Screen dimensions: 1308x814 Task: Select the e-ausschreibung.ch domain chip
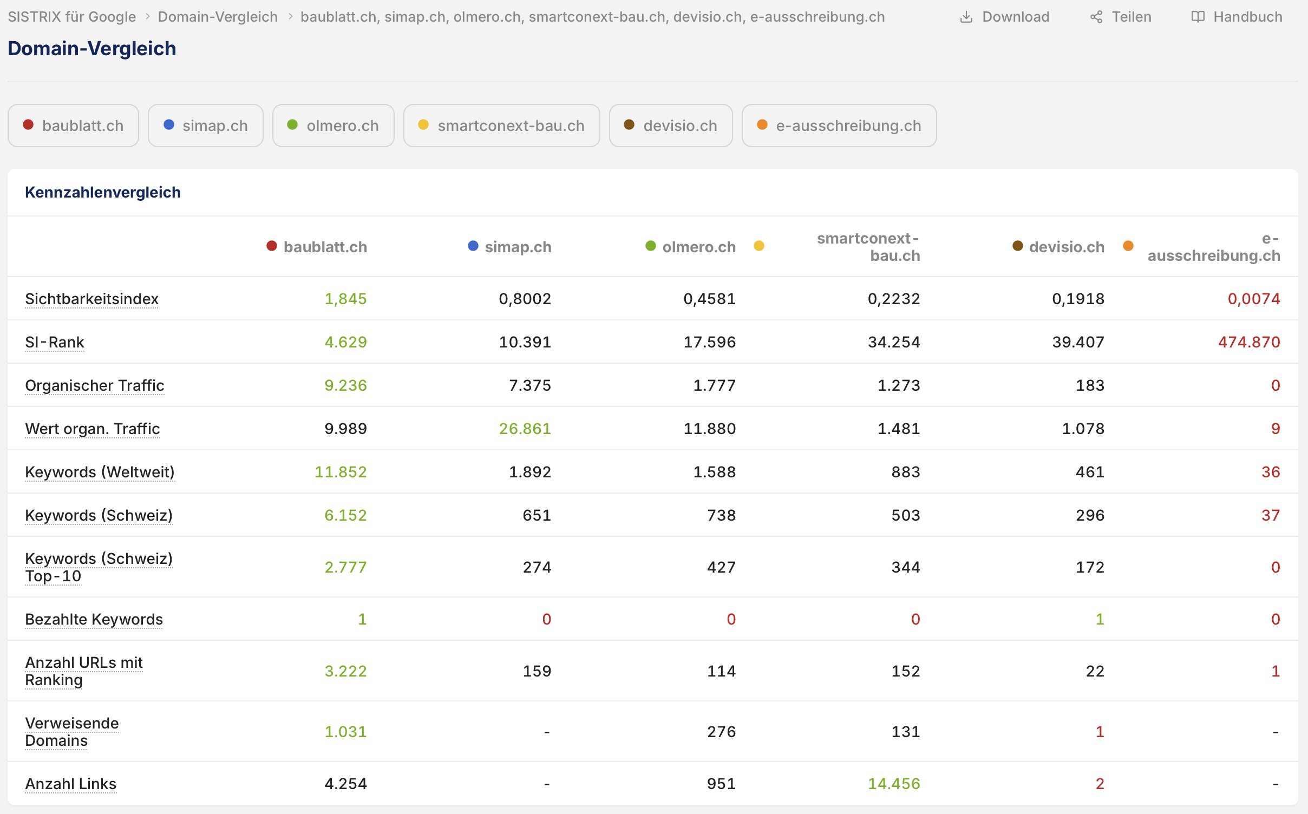(x=839, y=126)
